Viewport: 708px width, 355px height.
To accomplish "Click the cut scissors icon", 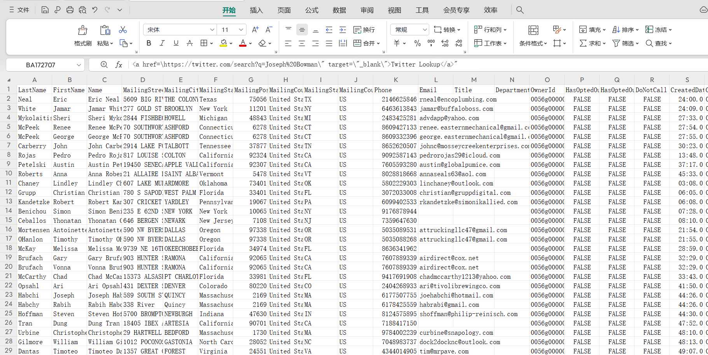I will [x=123, y=30].
